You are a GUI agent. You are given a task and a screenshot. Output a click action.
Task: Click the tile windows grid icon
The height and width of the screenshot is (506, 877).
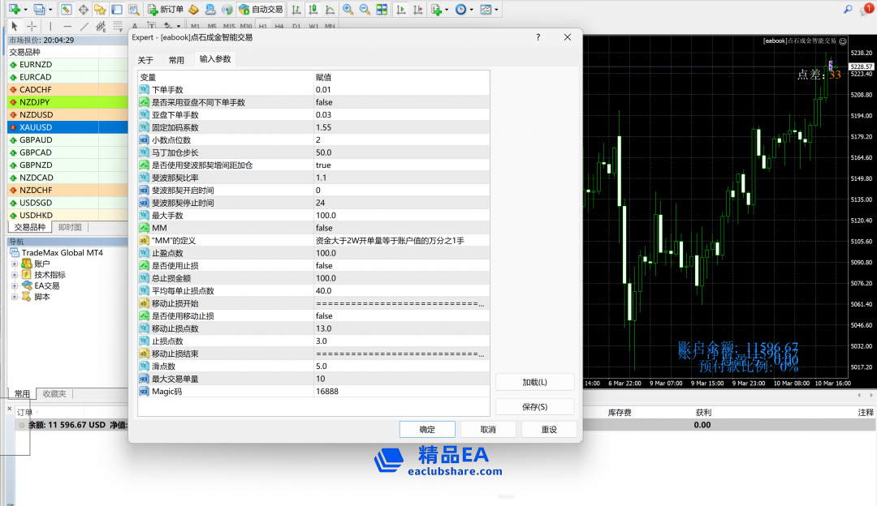[380, 10]
